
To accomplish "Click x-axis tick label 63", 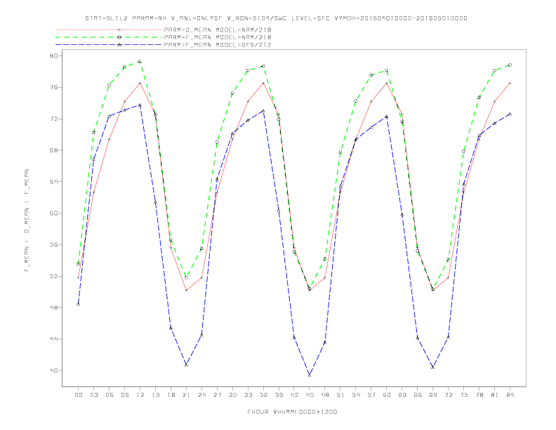I will tap(402, 395).
